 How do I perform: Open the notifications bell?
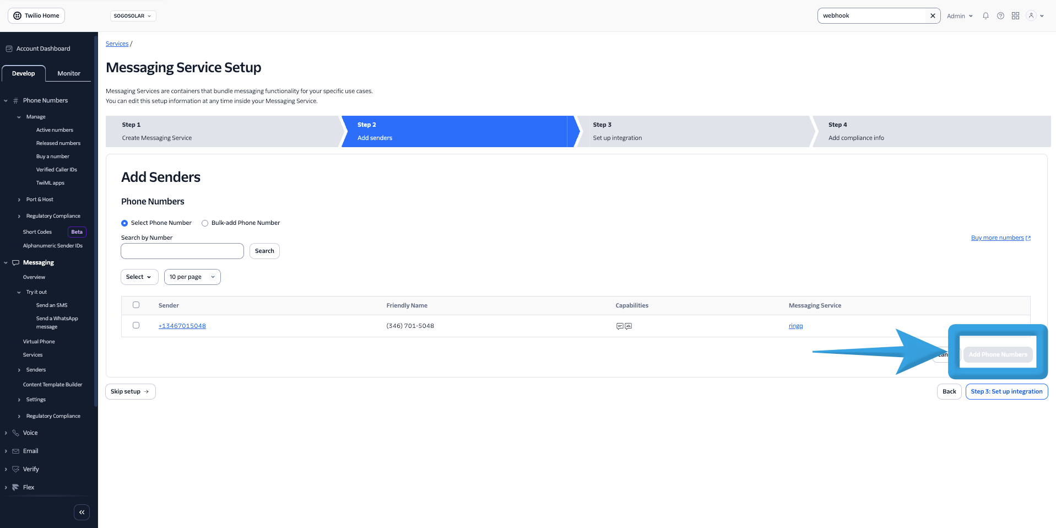tap(985, 15)
